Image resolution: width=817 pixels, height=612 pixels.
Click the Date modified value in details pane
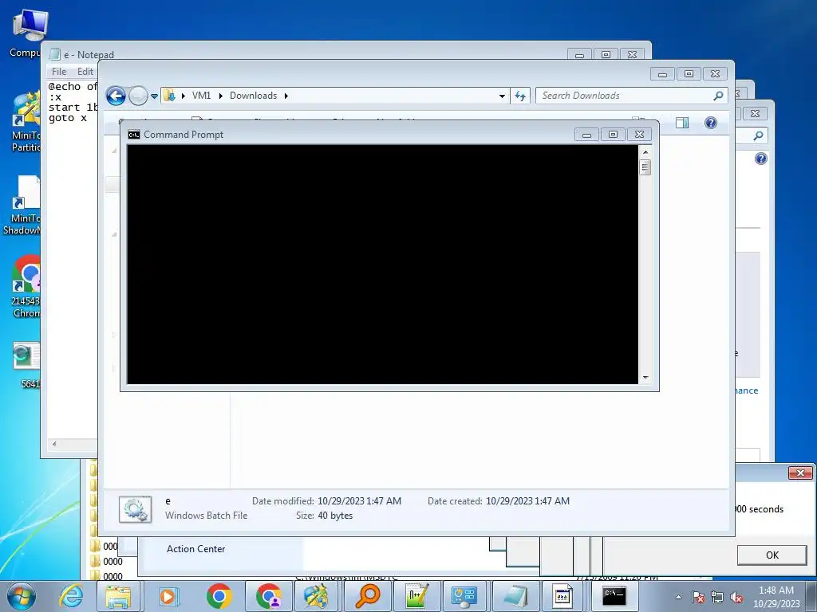pos(360,501)
